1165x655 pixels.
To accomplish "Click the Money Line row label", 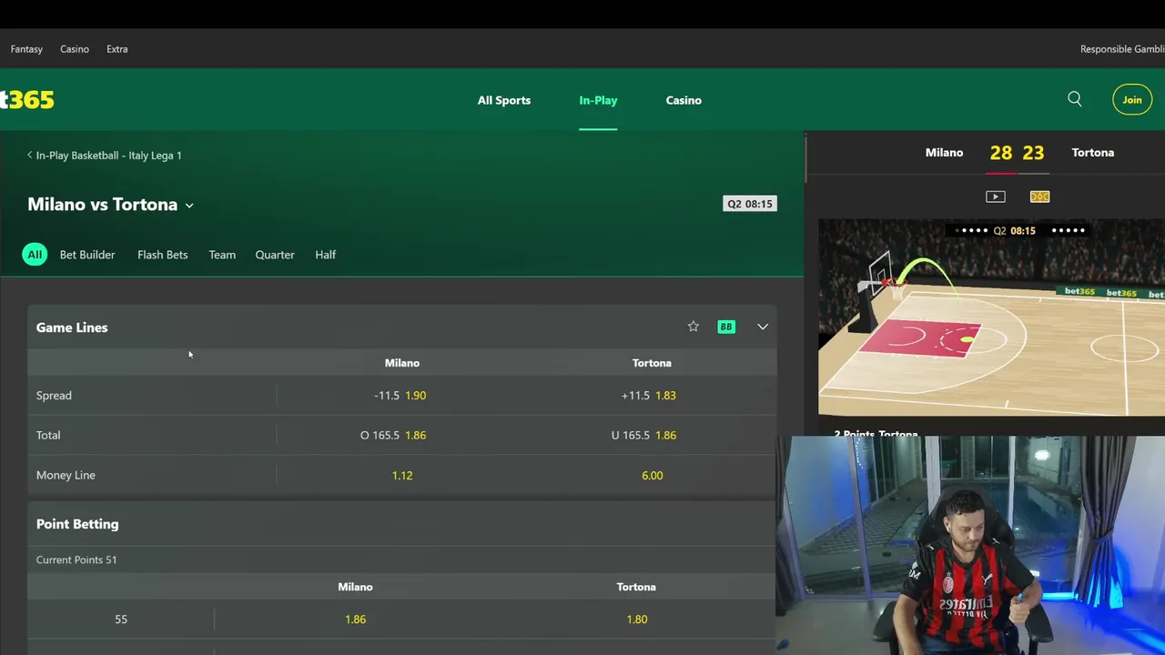I will click(66, 475).
